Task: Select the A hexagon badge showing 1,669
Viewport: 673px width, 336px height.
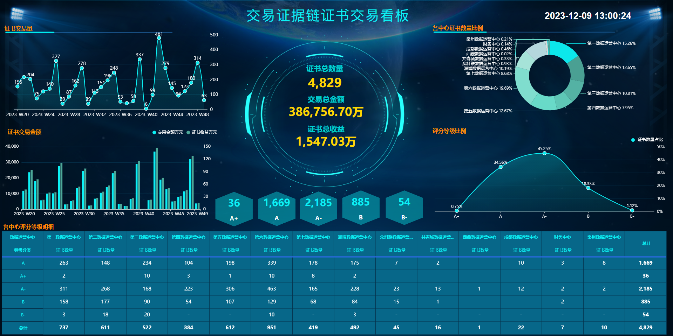Action: [x=277, y=209]
